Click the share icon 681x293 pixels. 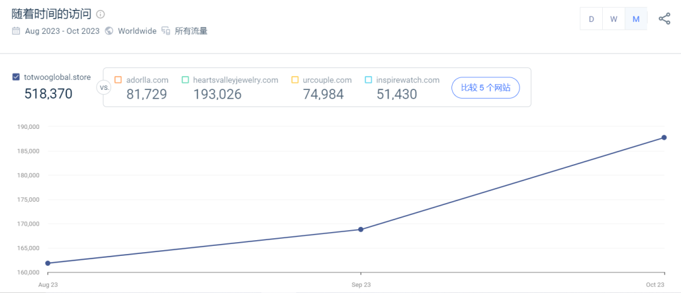(664, 19)
